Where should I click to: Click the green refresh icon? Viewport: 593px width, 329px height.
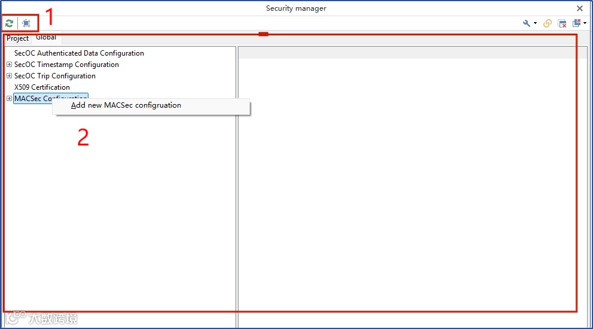coord(9,23)
